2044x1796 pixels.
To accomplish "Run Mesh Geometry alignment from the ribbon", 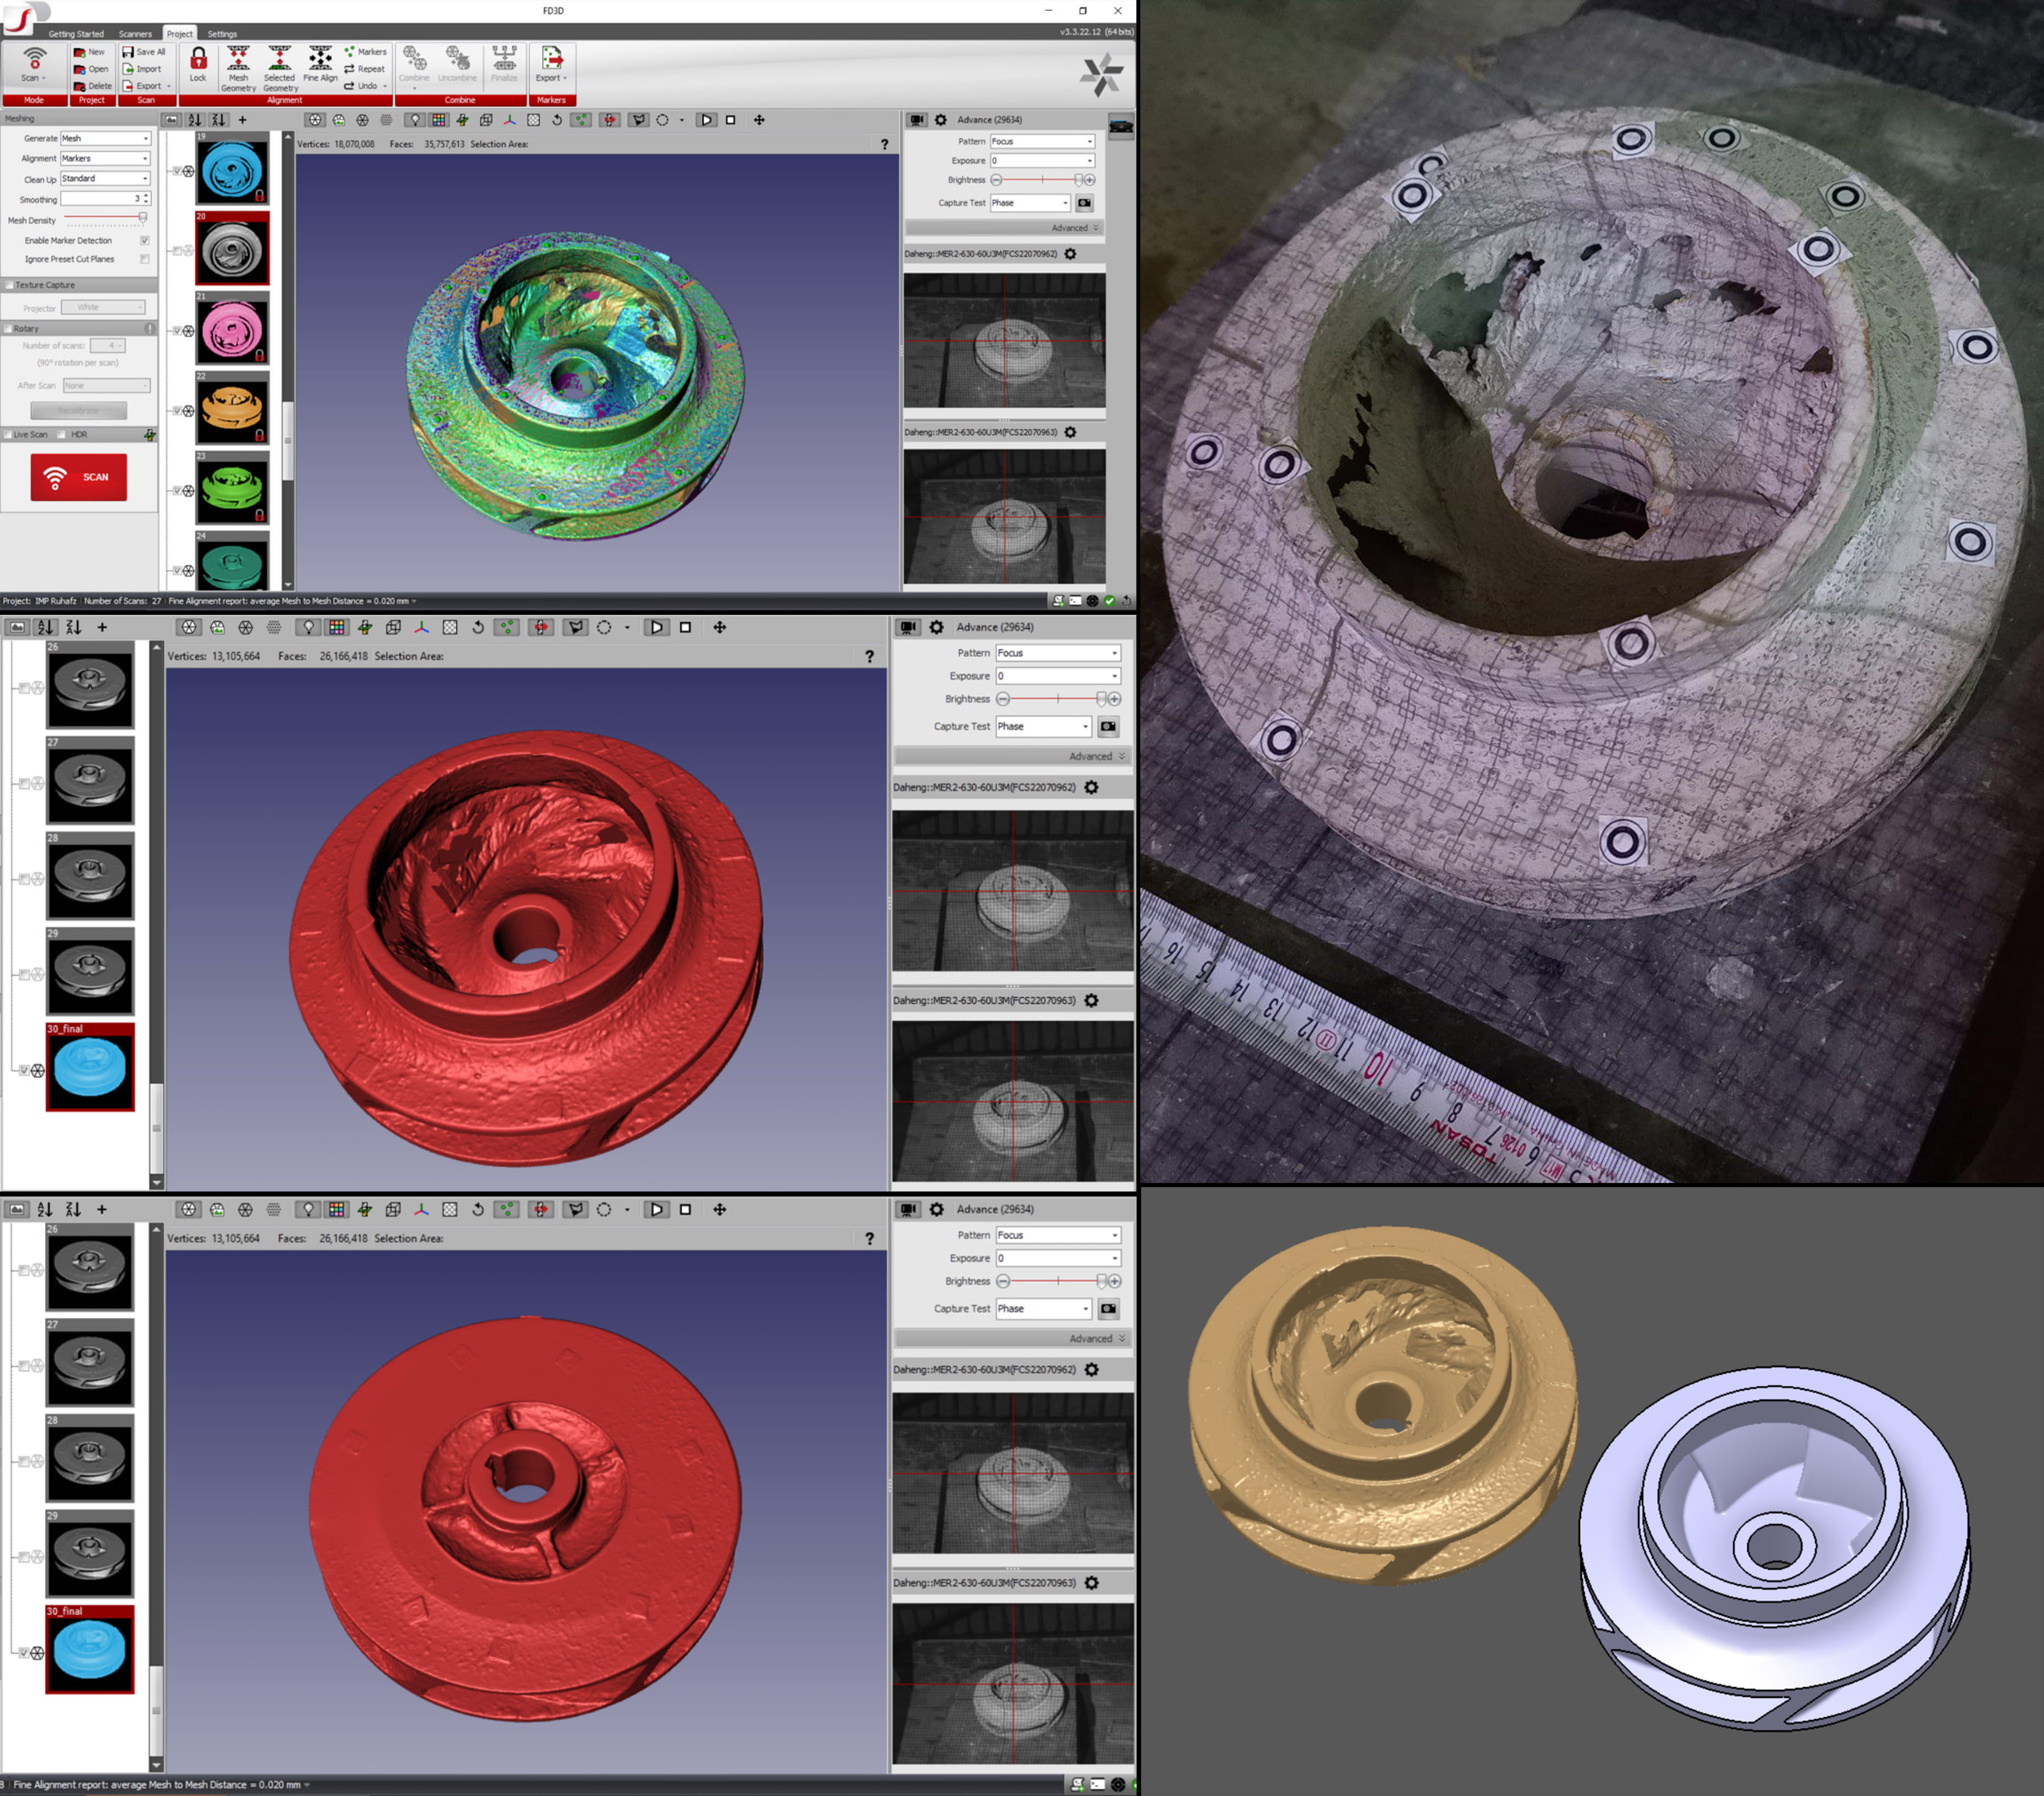I will (x=238, y=68).
